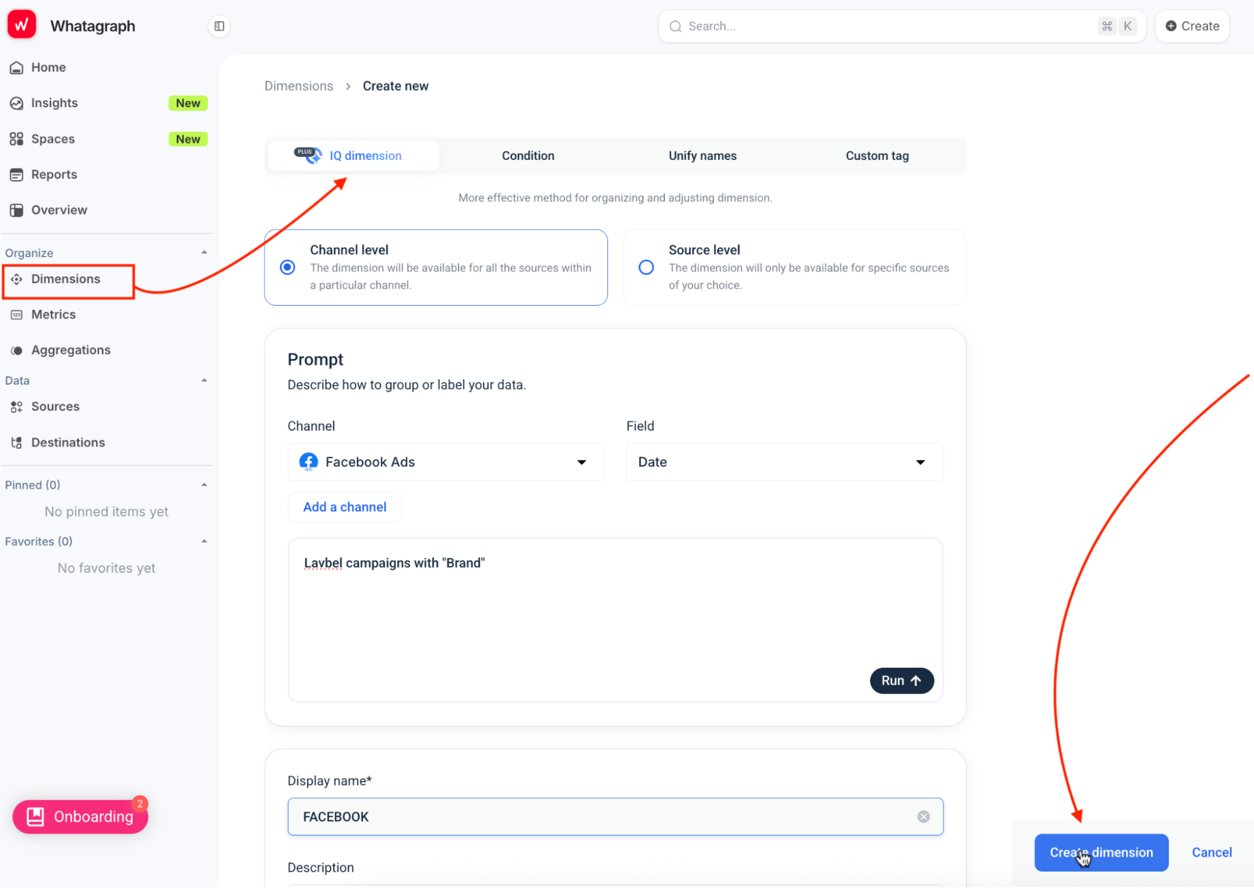Collapse sidebar with panel toggle icon
1254x888 pixels.
219,26
